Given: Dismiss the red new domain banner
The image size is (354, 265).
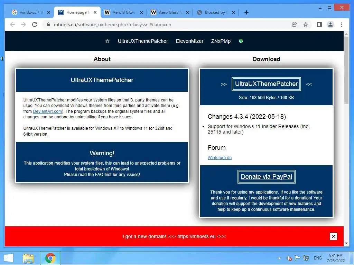Looking at the screenshot, I should pyautogui.click(x=334, y=236).
